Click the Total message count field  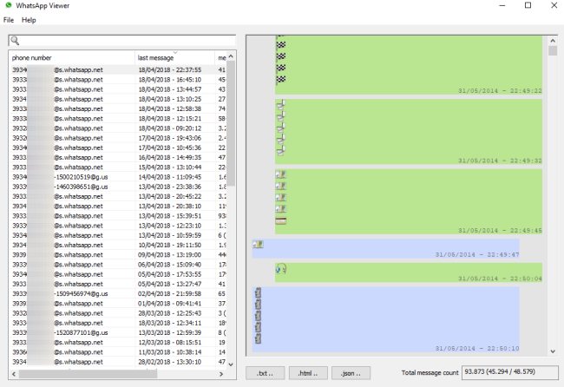[509, 372]
